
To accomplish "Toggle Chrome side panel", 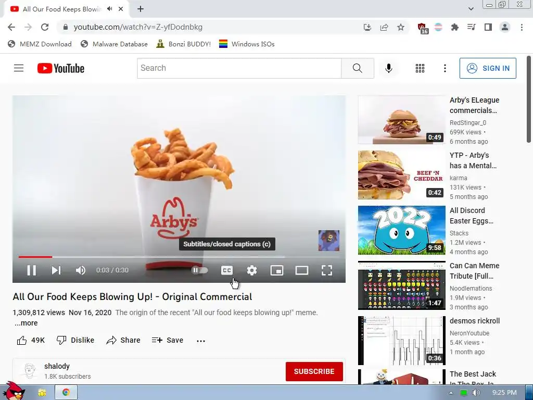I will pos(488,27).
